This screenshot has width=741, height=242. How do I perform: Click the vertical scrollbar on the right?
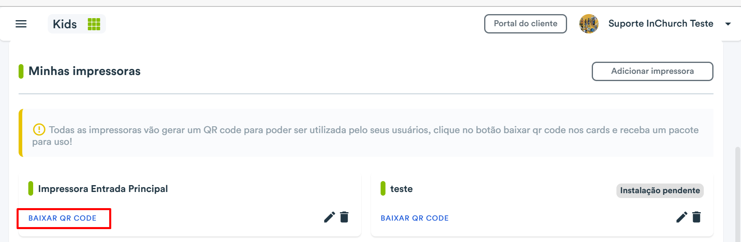738,194
